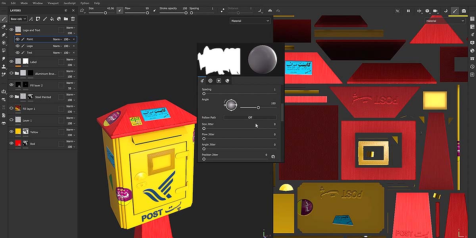Image resolution: width=476 pixels, height=238 pixels.
Task: Remove the Logo effect with its X
Action: pyautogui.click(x=73, y=46)
